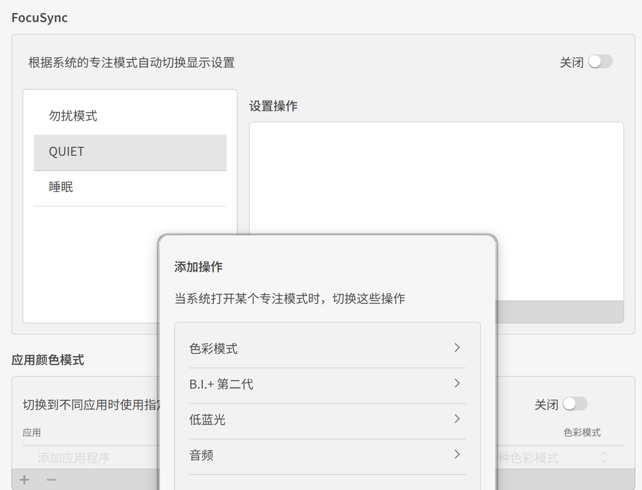
Task: Click the empty 设置操作 list area
Action: pyautogui.click(x=437, y=211)
